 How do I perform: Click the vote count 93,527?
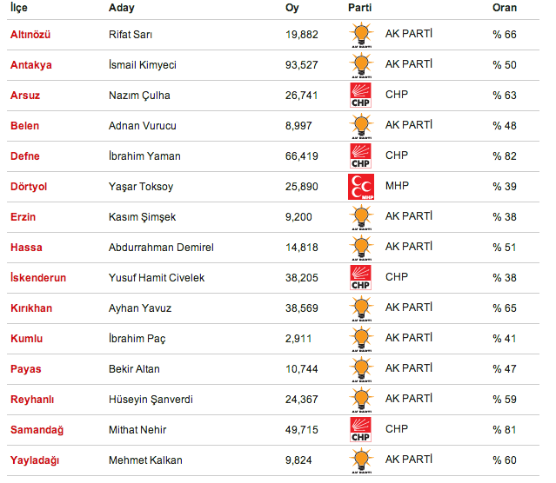point(302,65)
